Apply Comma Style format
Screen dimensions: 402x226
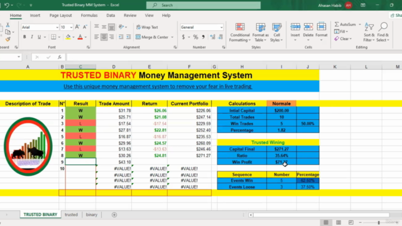[x=203, y=37]
